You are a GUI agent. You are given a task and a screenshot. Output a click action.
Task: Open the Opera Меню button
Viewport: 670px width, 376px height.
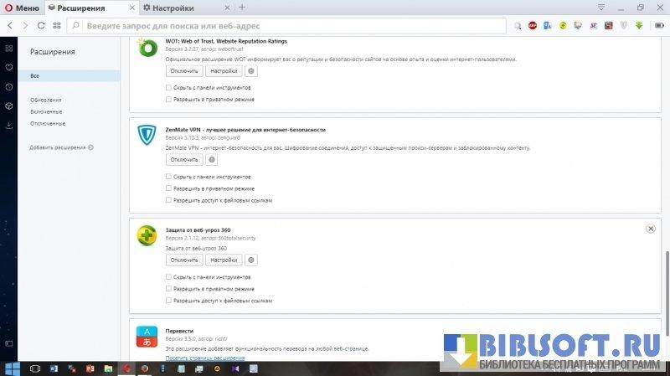click(22, 8)
